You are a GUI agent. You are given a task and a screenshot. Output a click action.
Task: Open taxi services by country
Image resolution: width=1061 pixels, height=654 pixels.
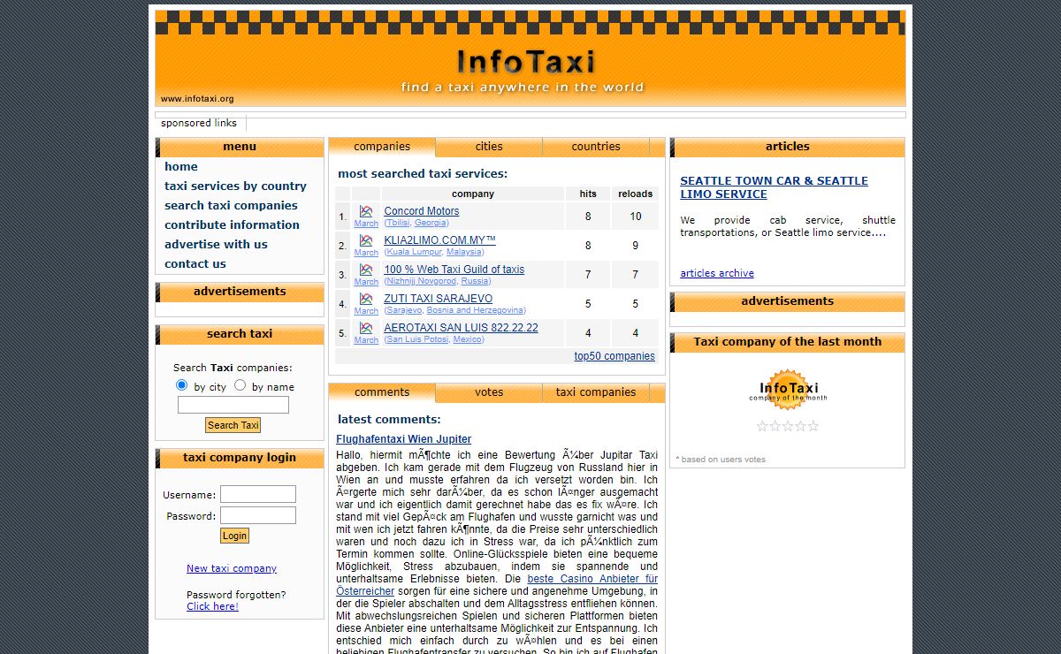coord(235,186)
